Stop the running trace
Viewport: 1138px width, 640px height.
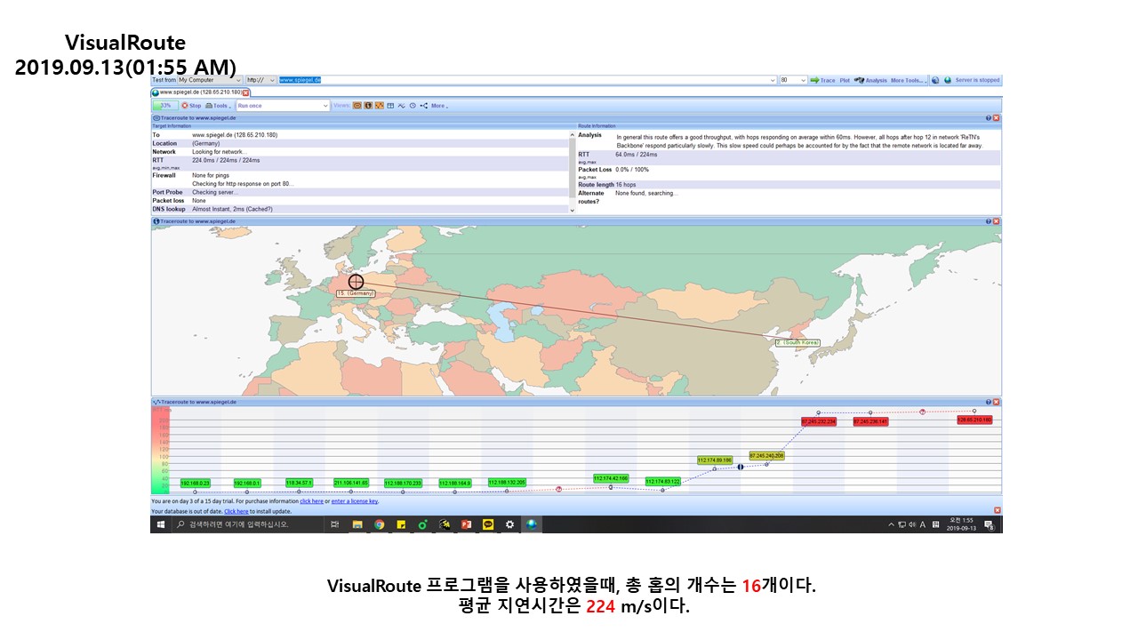click(191, 106)
